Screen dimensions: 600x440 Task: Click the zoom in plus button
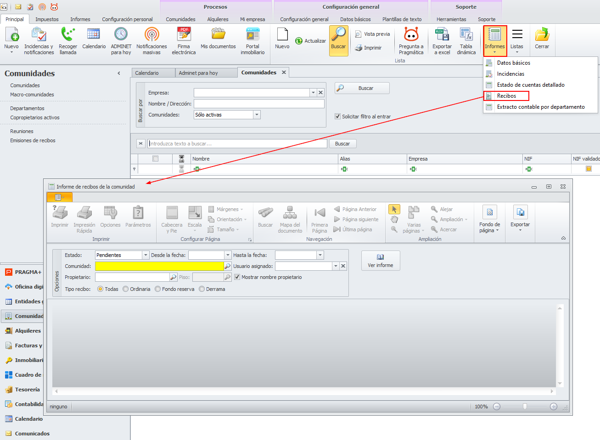point(554,407)
